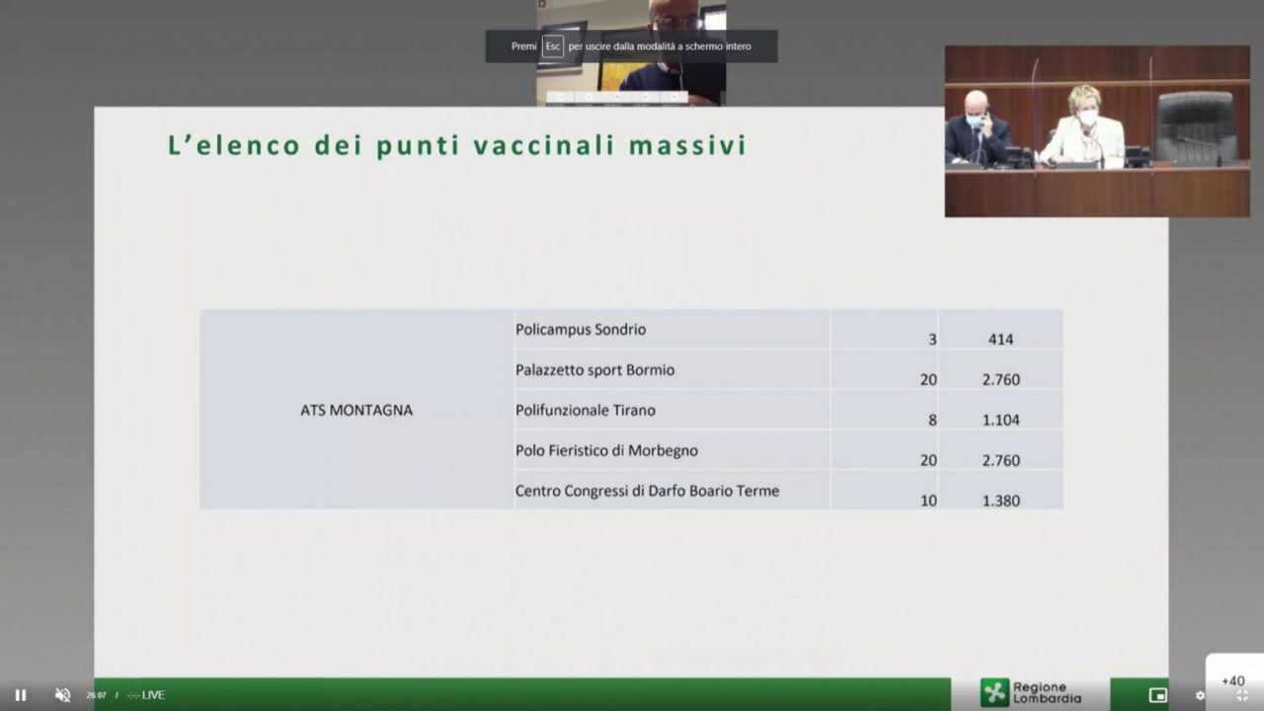Image resolution: width=1264 pixels, height=711 pixels.
Task: Exit fullscreen using the corner icon
Action: (1242, 695)
